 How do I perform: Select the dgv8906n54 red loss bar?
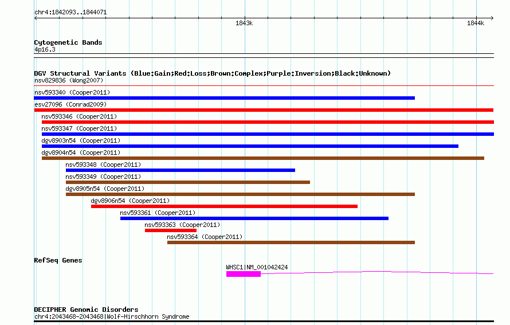[224, 206]
